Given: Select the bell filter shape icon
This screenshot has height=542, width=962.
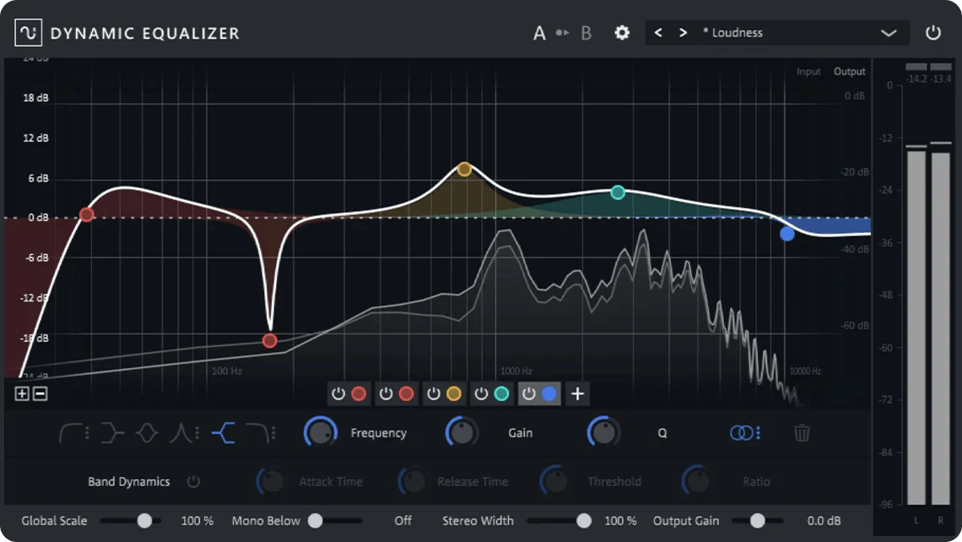Looking at the screenshot, I should [147, 433].
